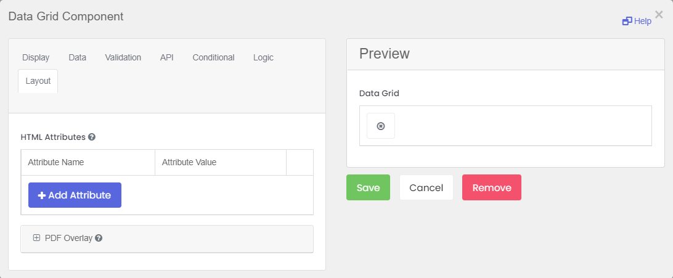This screenshot has width=673, height=278.
Task: Switch to the Display tab
Action: coord(36,57)
